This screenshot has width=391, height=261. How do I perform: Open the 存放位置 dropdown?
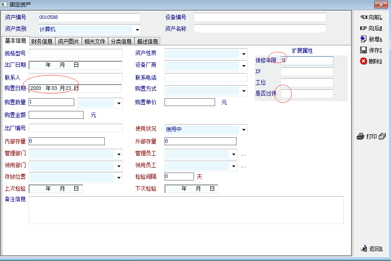pos(119,178)
